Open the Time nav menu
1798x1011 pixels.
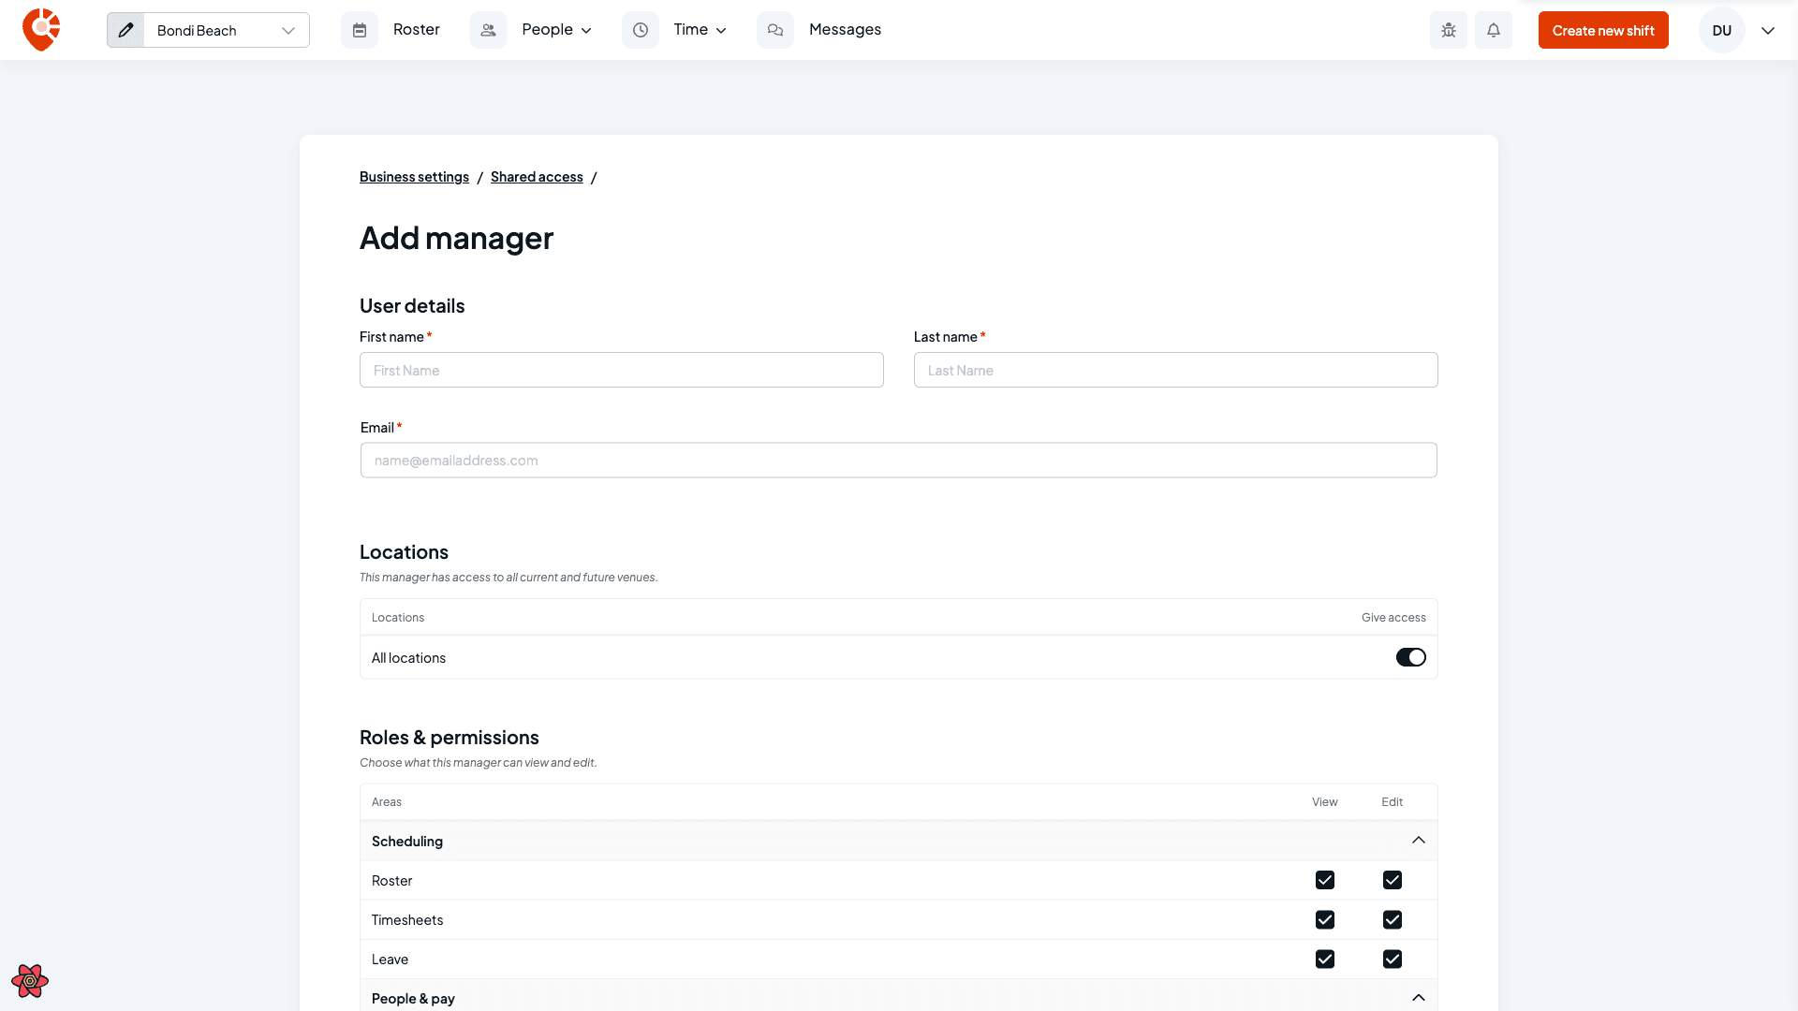click(x=690, y=30)
